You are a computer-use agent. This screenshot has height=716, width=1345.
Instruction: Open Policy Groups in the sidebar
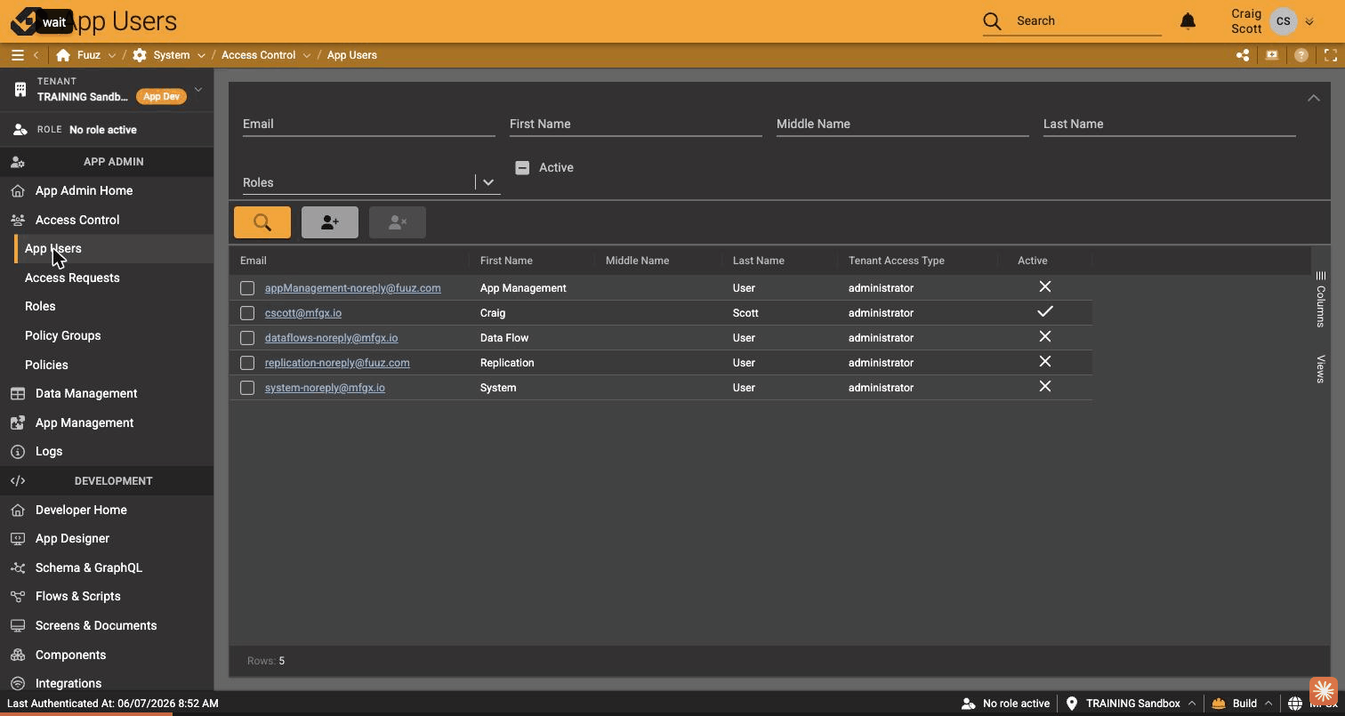click(62, 335)
